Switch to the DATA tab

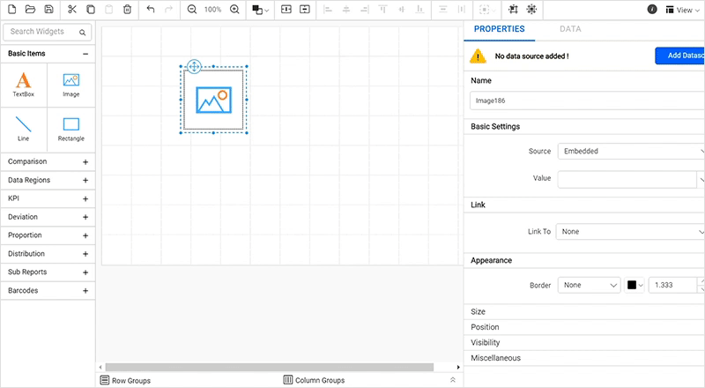pos(570,29)
